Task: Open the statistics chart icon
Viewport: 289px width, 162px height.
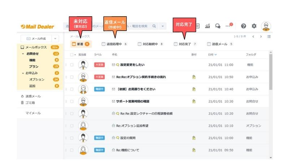Action: 208,26
